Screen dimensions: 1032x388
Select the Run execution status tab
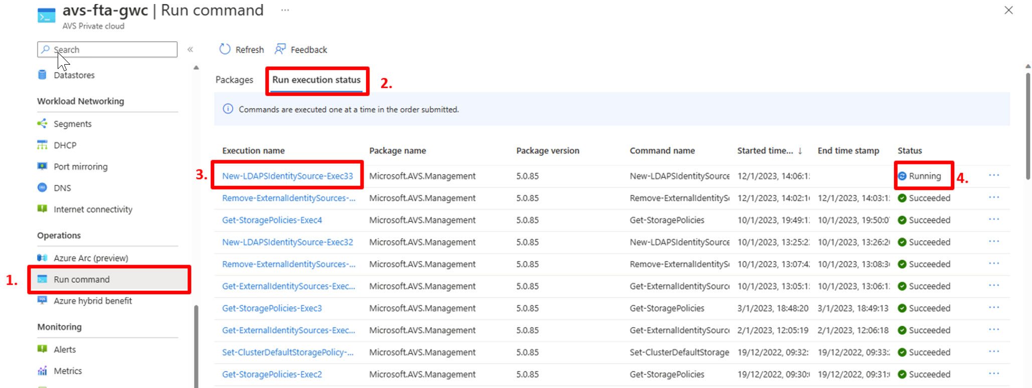click(316, 80)
